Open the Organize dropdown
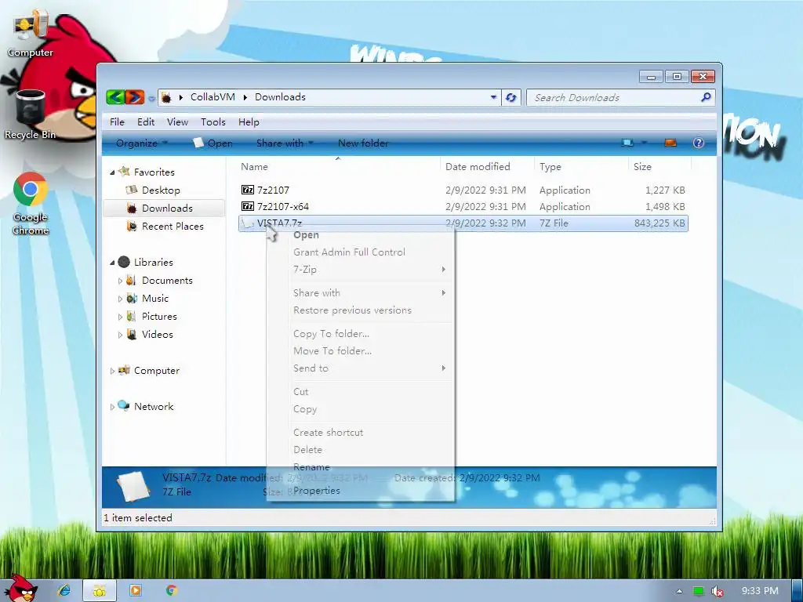 tap(142, 143)
